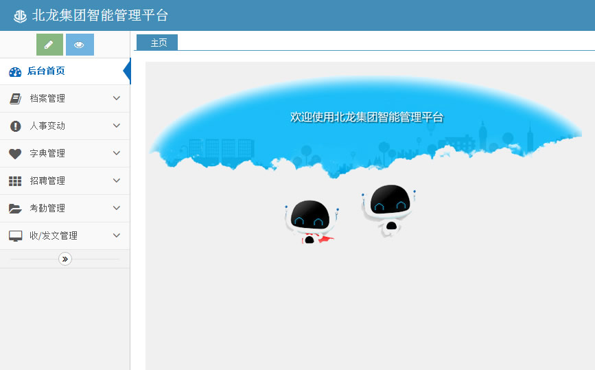Collapse sidebar with the double-arrow button
Viewport: 595px width, 370px height.
tap(65, 259)
